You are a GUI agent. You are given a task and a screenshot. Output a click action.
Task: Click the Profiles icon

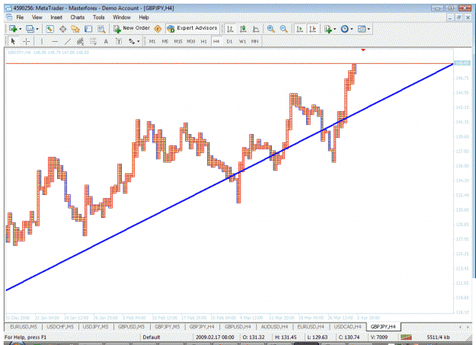pyautogui.click(x=30, y=29)
